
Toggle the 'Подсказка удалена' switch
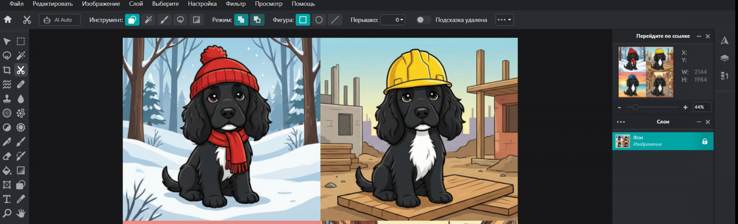point(423,20)
